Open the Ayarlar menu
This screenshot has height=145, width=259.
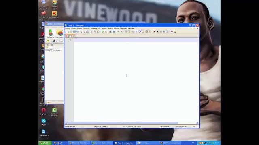coord(104,29)
